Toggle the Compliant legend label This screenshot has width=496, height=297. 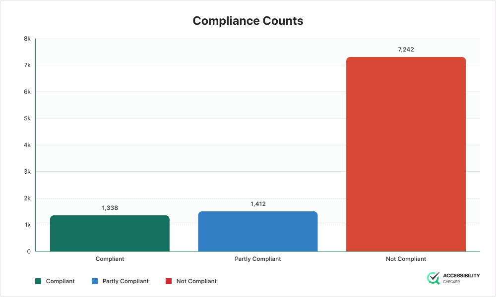[60, 281]
